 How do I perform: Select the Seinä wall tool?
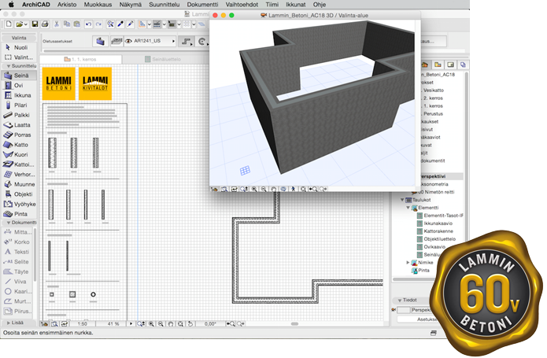pos(19,76)
